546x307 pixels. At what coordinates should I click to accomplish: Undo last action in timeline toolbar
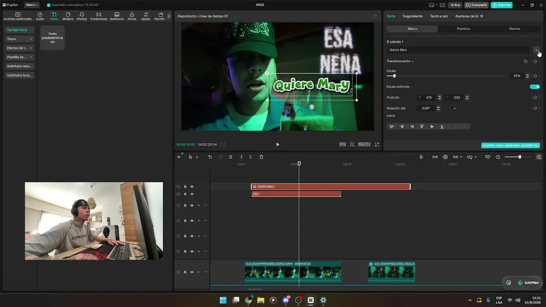[x=210, y=157]
